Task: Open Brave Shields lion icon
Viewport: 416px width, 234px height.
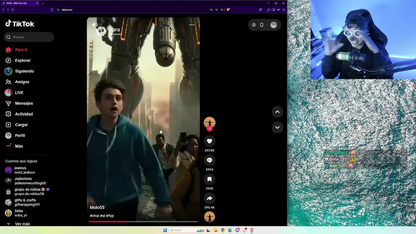Action: (x=228, y=10)
